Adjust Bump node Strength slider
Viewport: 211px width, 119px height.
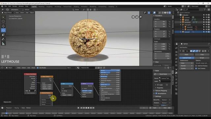tap(87, 91)
